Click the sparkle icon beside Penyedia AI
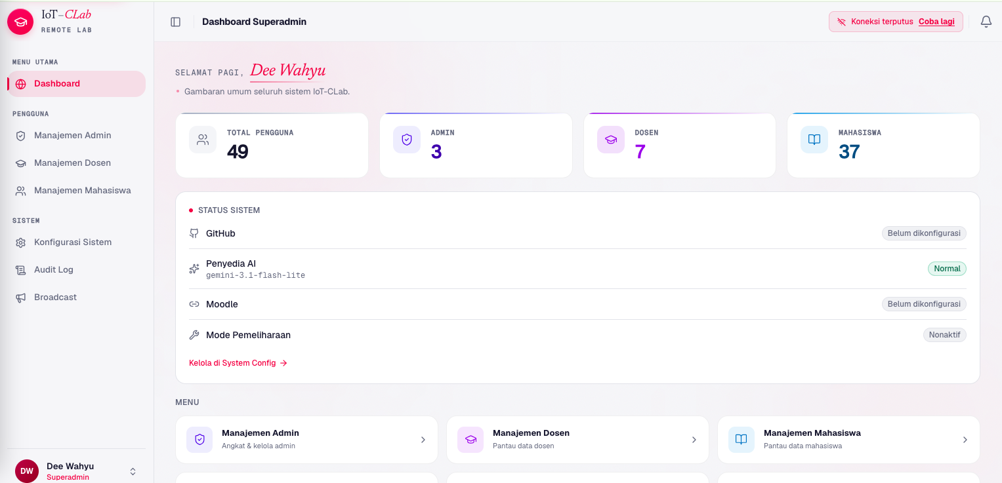The width and height of the screenshot is (1002, 483). (194, 269)
